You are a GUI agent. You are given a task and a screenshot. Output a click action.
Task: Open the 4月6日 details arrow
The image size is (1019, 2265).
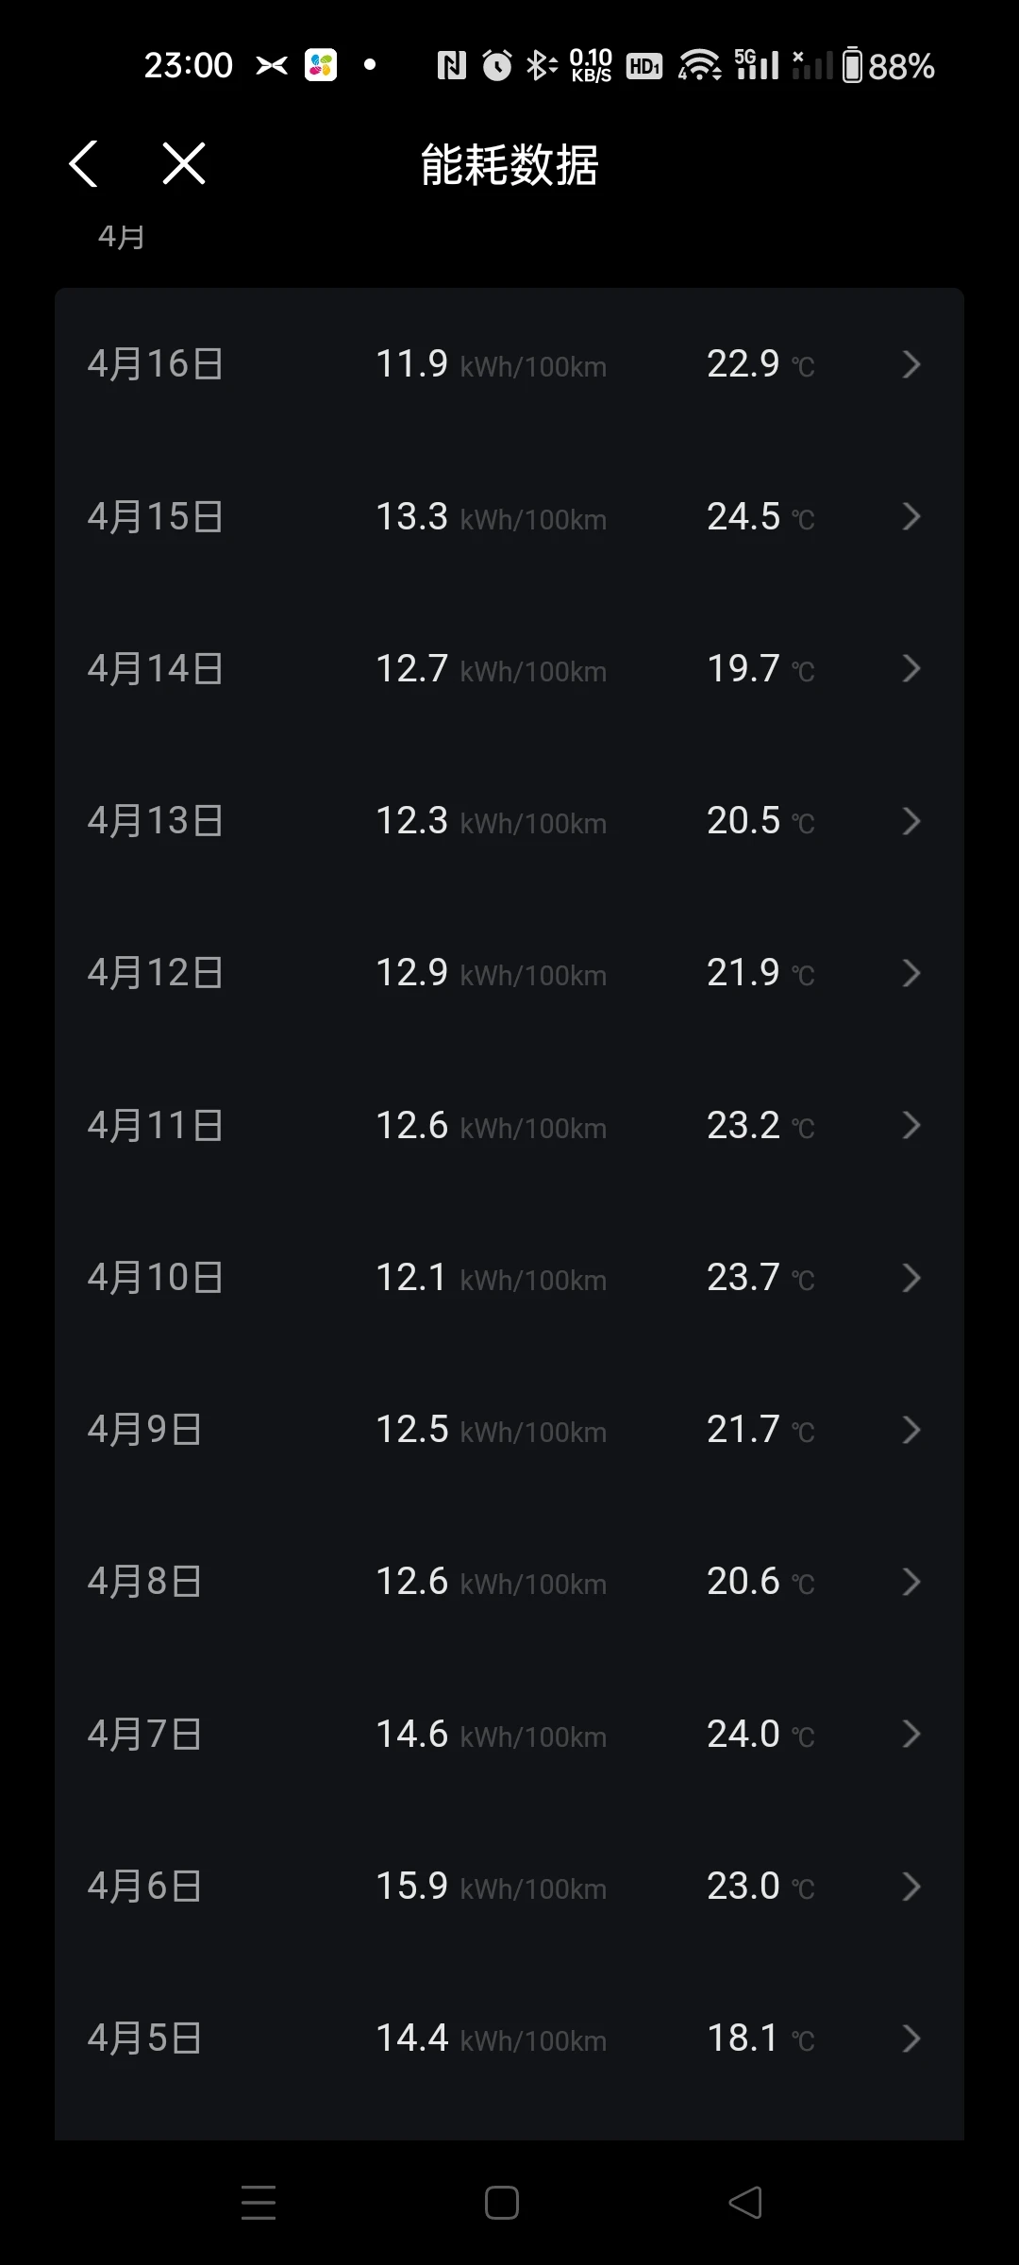[x=910, y=1887]
